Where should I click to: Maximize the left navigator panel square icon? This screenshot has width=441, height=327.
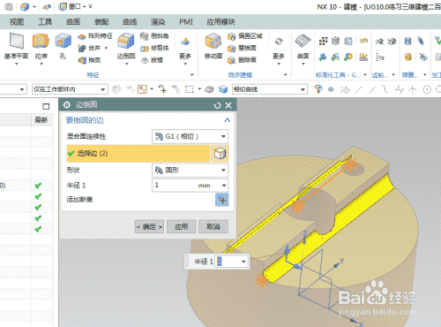46,106
